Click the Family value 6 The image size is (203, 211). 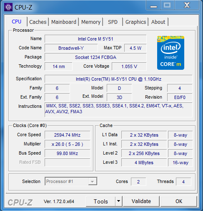57,88
